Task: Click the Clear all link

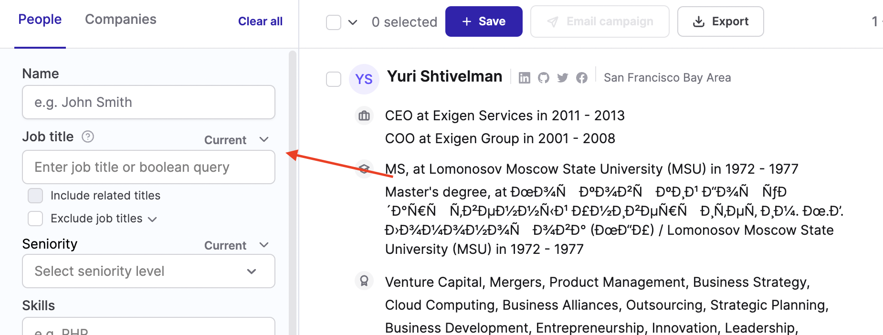Action: click(260, 21)
